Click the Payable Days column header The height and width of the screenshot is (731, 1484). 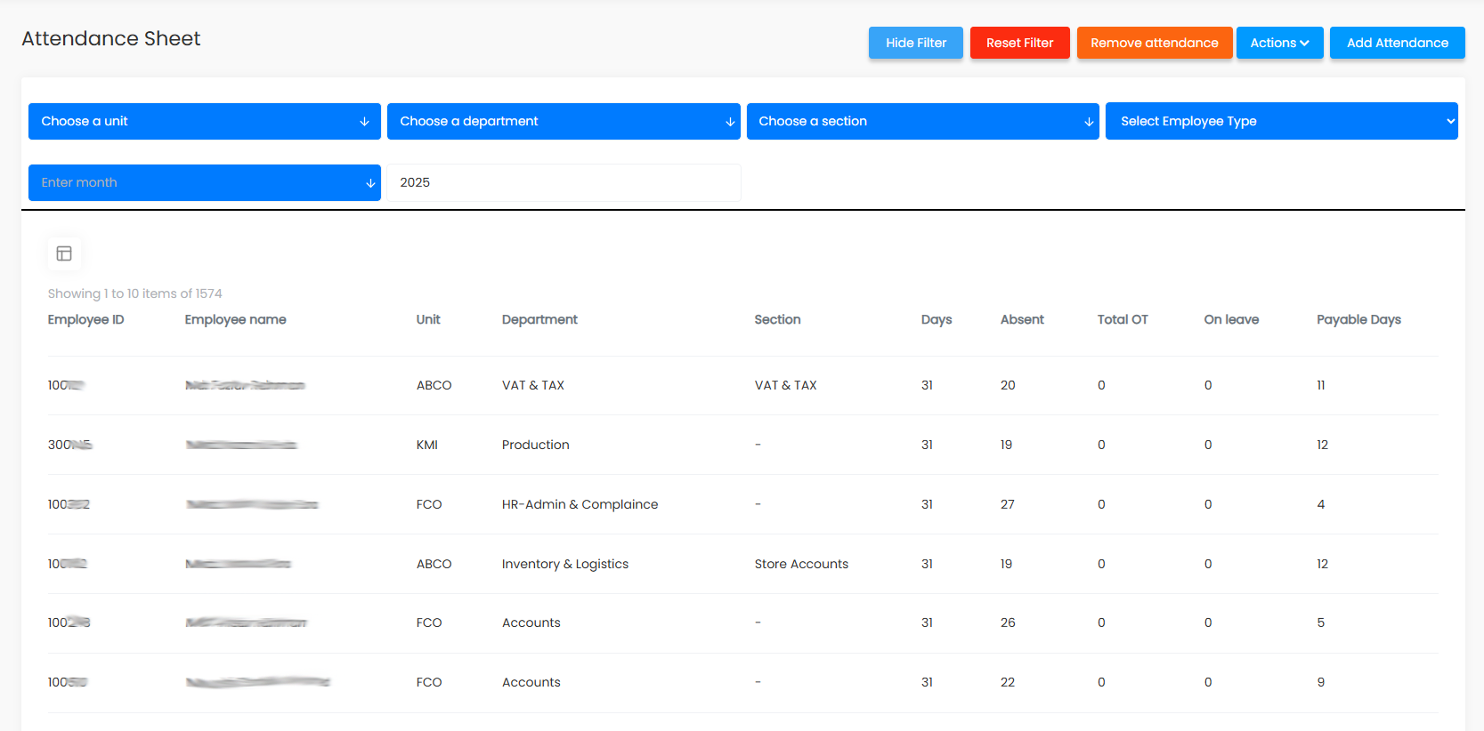[1358, 320]
